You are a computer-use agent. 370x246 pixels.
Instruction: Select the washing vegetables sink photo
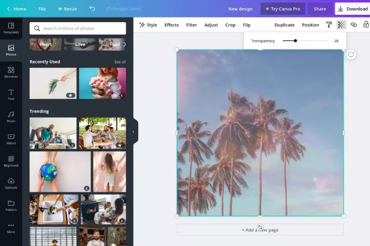click(54, 209)
